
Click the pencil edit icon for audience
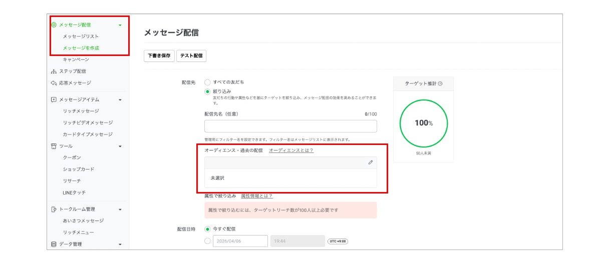(370, 162)
